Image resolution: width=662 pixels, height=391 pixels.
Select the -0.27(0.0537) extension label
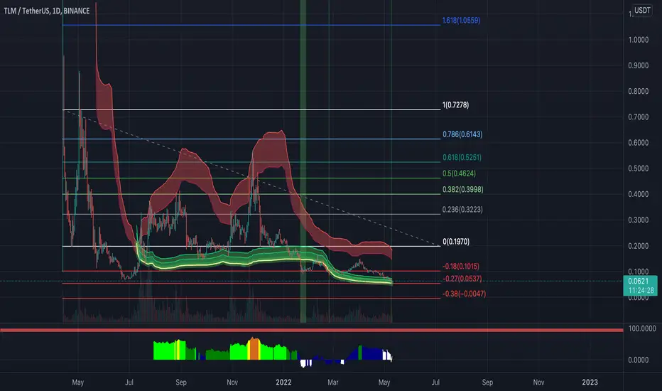462,279
